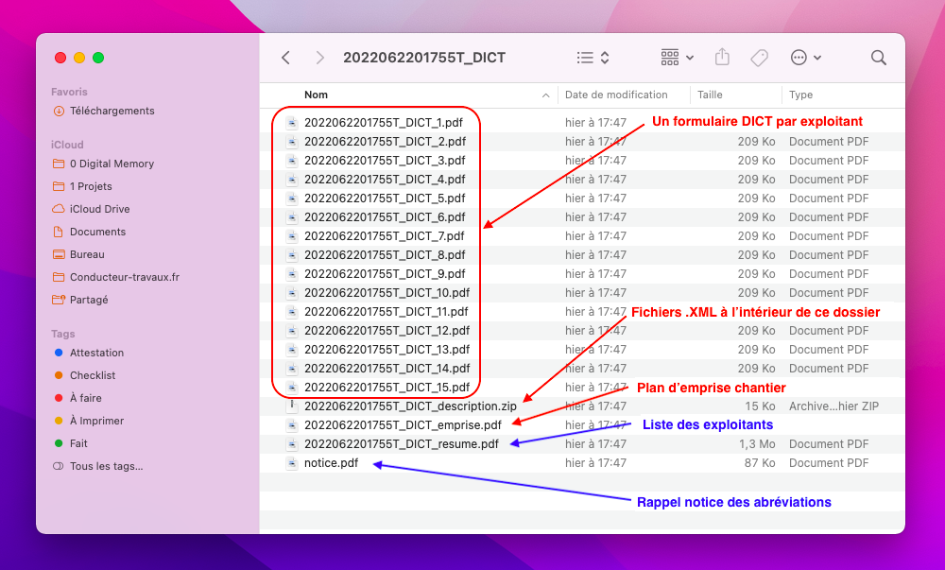The height and width of the screenshot is (570, 945).
Task: Click the Archive…hier ZIP type cell
Action: pos(833,406)
